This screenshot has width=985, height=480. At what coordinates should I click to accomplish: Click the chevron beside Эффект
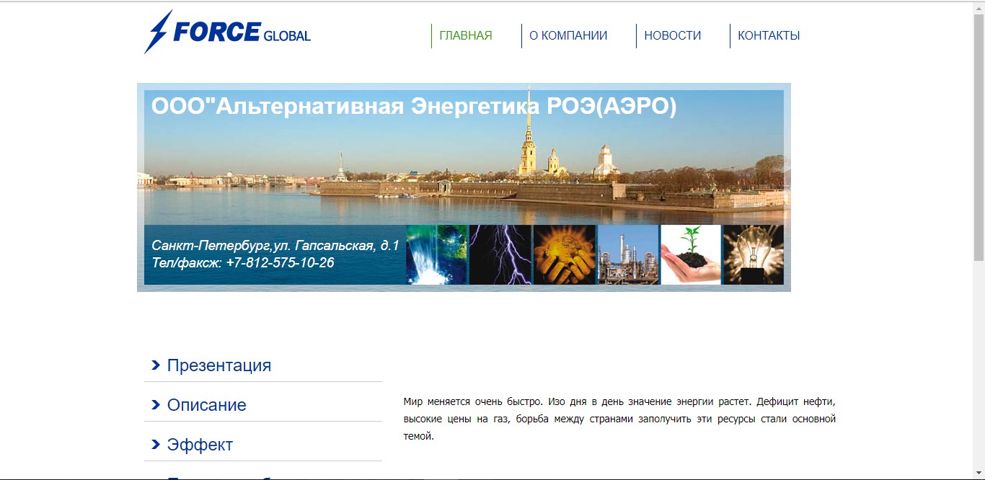click(156, 445)
